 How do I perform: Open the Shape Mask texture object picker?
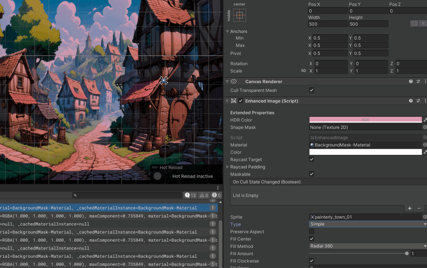[x=424, y=127]
